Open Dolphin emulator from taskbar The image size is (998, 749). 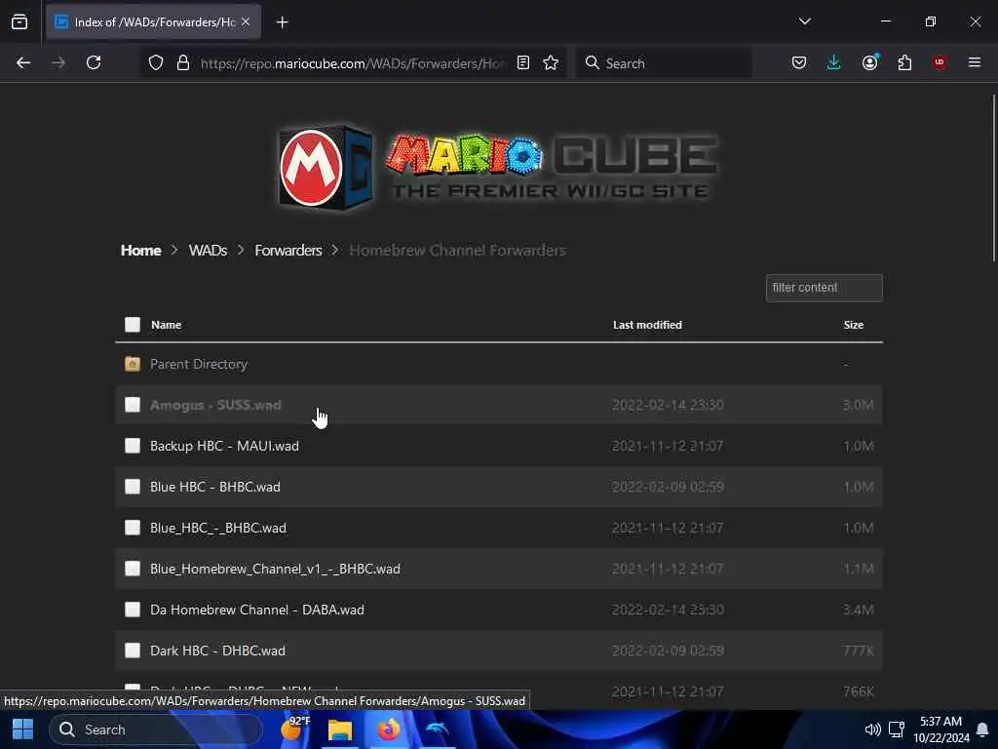tap(437, 729)
